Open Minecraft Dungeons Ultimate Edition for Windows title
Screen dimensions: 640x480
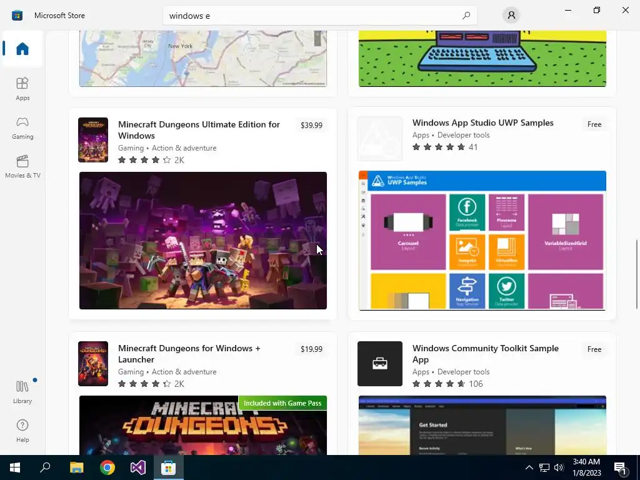pos(199,130)
